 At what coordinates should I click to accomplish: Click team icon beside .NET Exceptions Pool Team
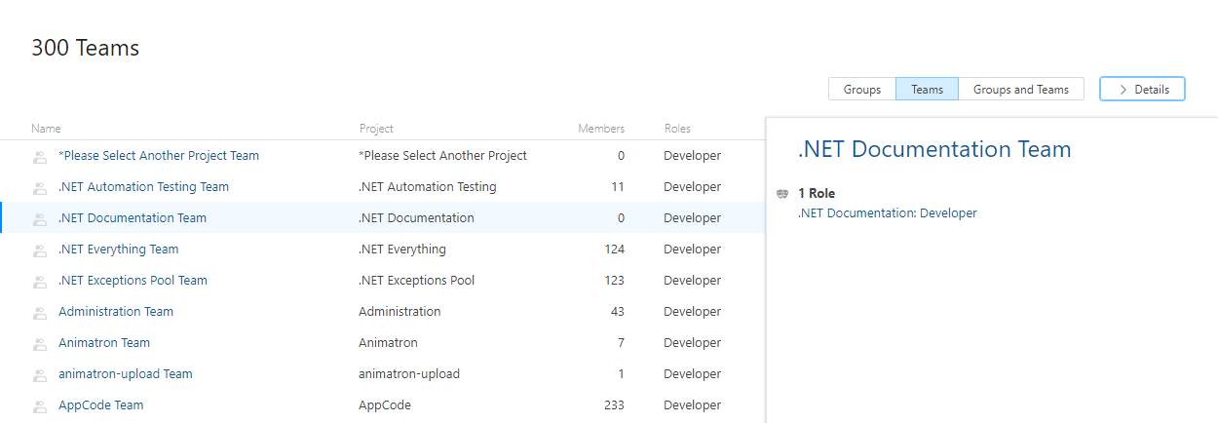tap(40, 282)
